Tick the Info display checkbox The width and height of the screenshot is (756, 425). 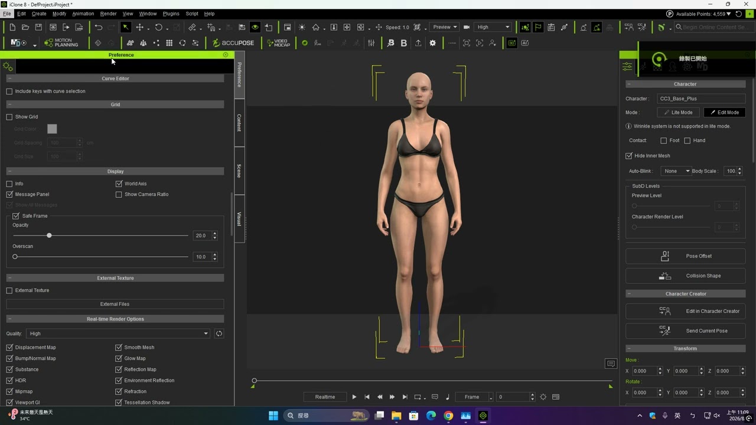(x=9, y=184)
